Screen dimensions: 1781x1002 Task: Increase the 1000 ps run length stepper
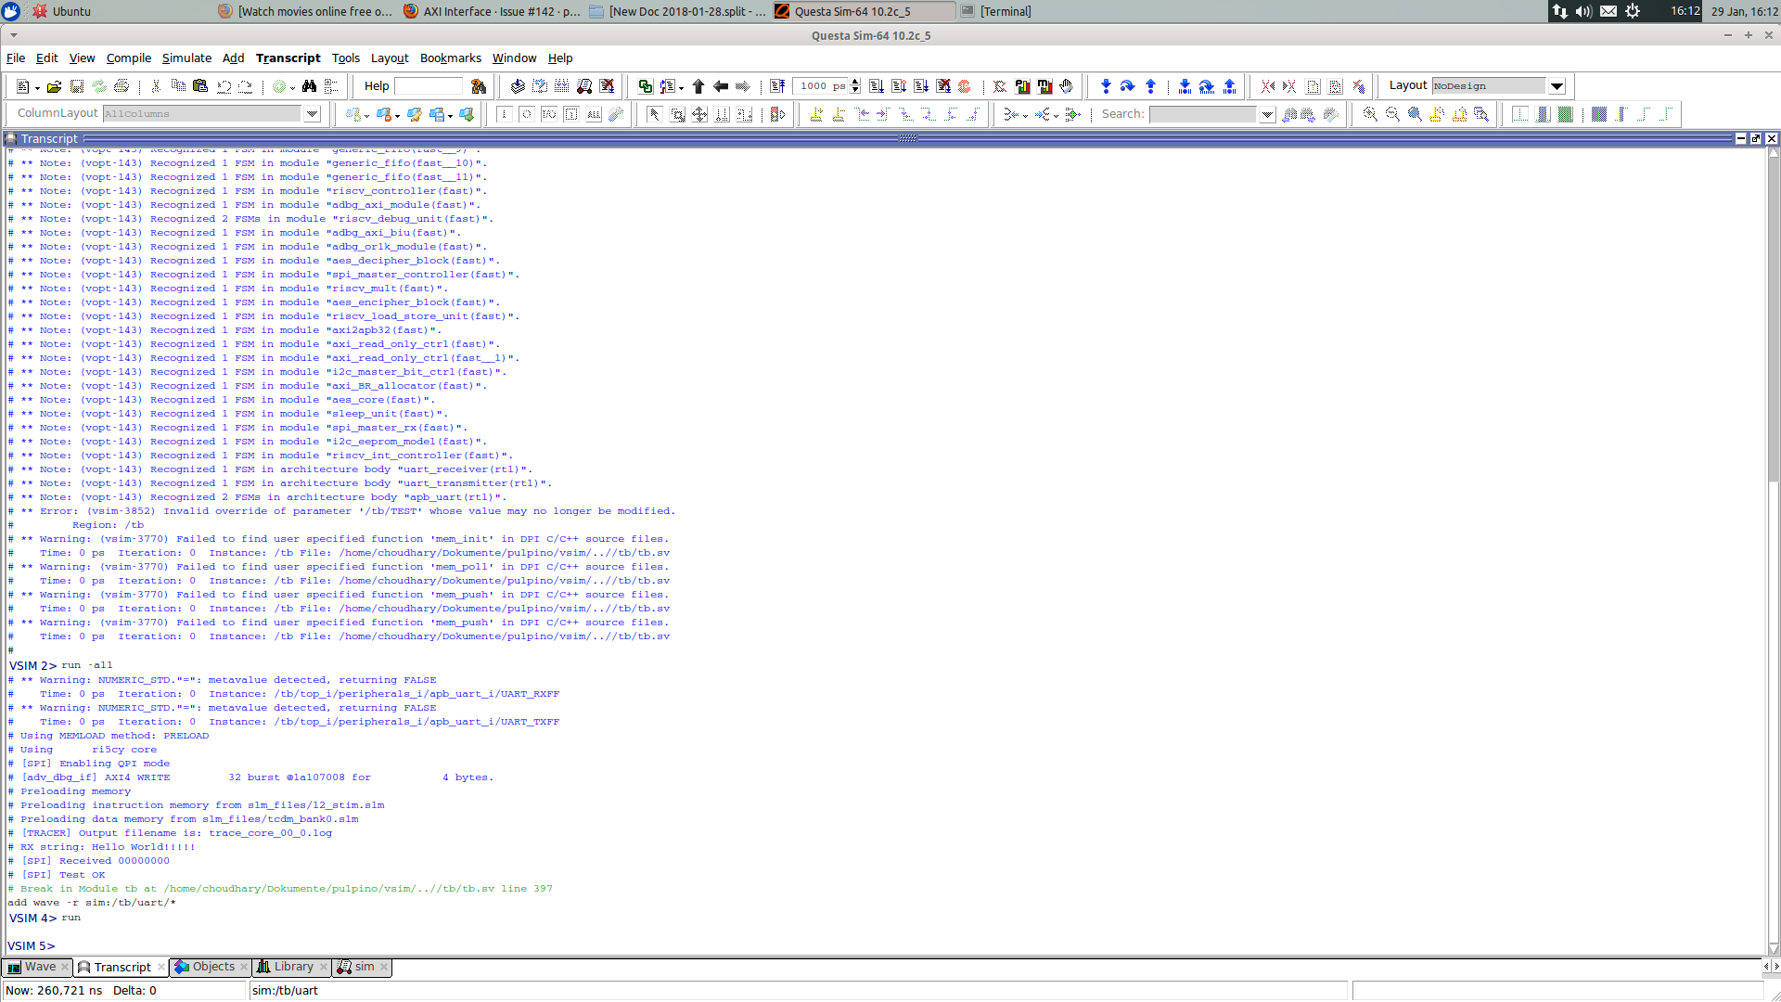coord(854,82)
